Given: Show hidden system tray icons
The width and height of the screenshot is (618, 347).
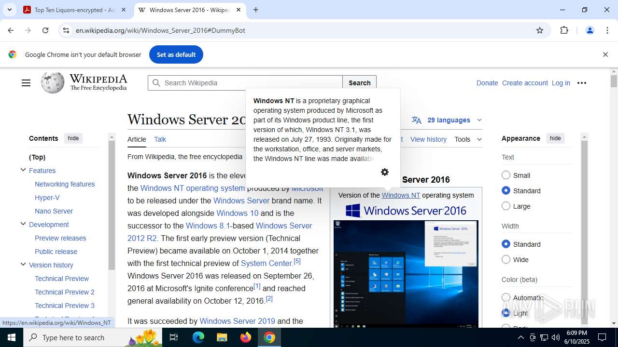Looking at the screenshot, I should point(520,337).
